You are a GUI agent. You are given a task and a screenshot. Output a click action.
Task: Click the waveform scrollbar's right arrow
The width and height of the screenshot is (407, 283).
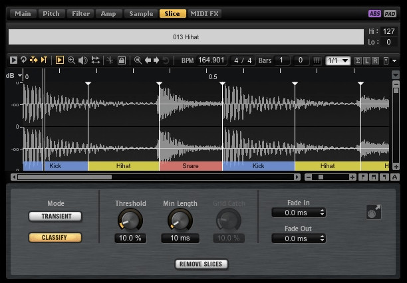coord(297,177)
